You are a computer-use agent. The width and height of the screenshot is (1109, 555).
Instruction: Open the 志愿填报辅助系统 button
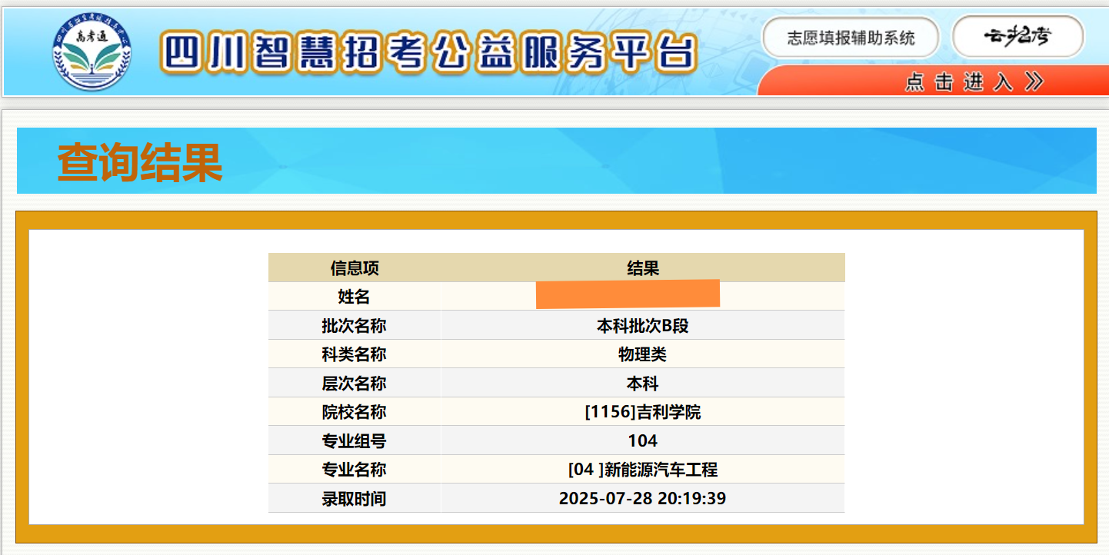pos(851,38)
